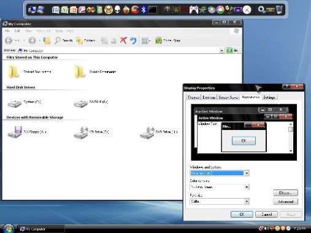Click the red X Delete toolbar icon
This screenshot has height=233, width=311.
click(x=123, y=40)
